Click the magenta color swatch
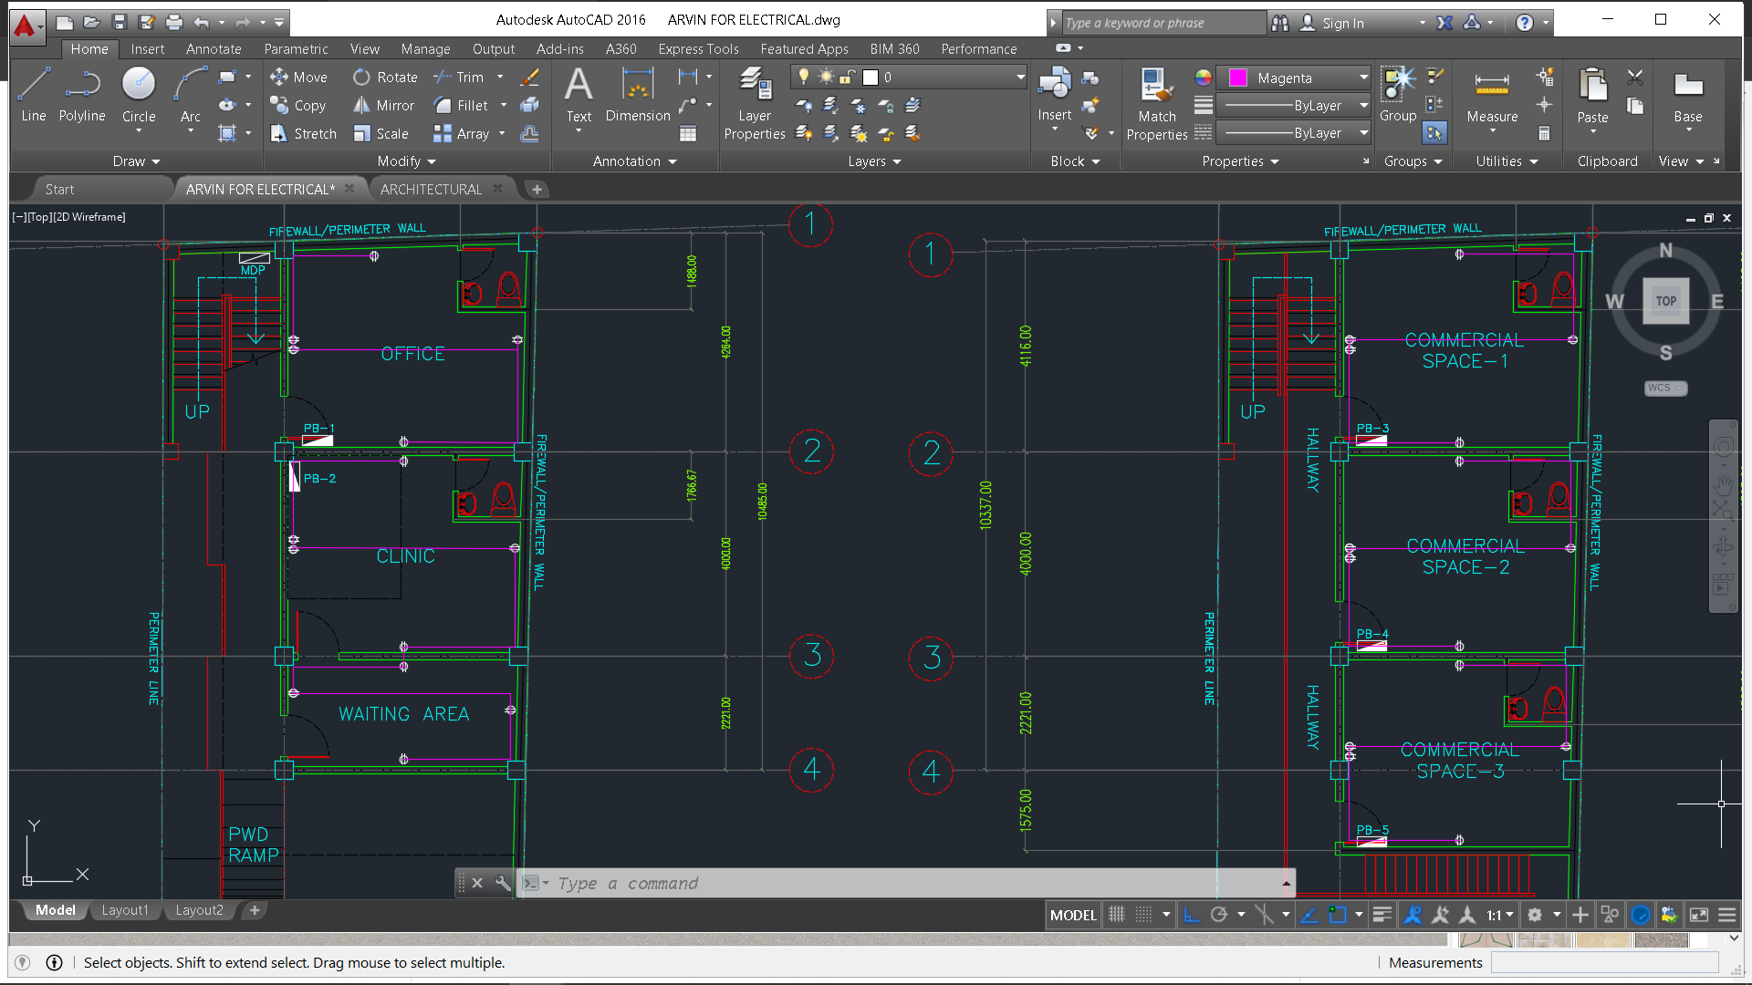This screenshot has height=985, width=1752. 1237,78
